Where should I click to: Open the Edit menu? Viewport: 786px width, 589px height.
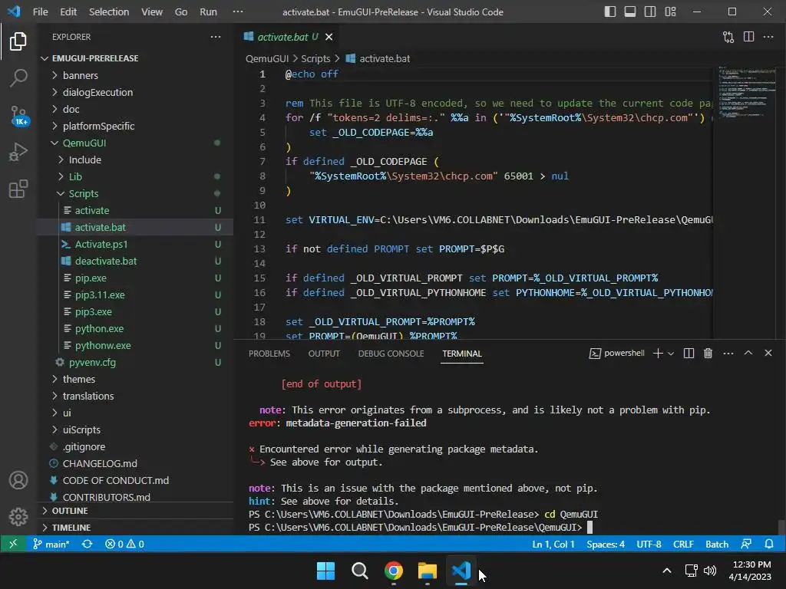coord(68,12)
